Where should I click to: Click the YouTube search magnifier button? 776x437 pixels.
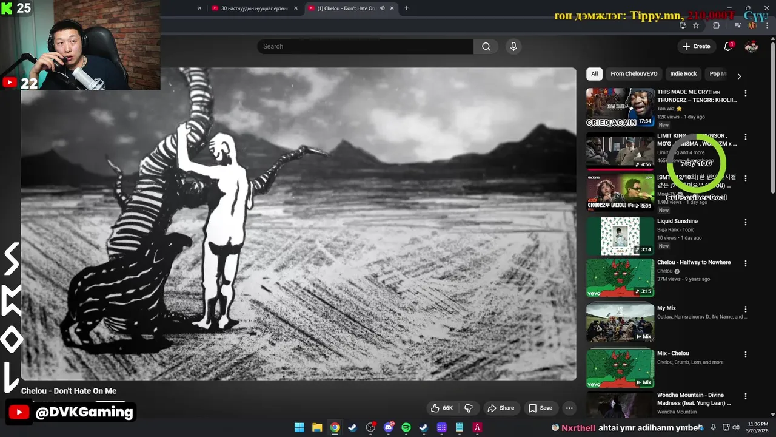(x=486, y=47)
